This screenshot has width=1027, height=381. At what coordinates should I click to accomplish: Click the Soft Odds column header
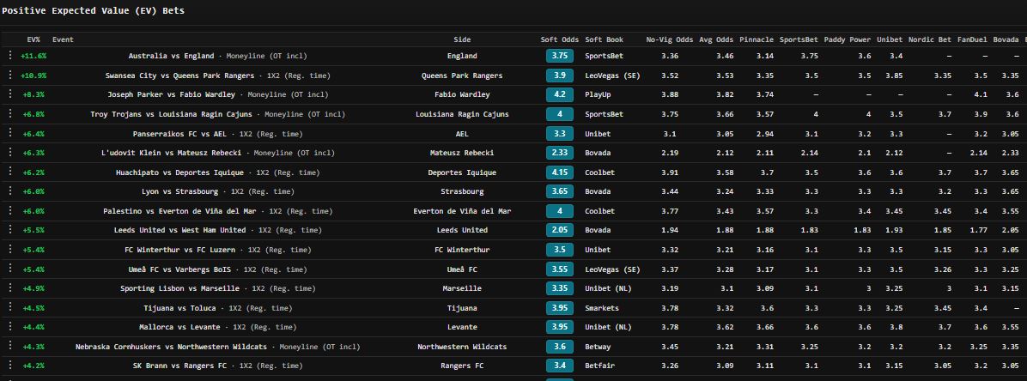[x=560, y=39]
